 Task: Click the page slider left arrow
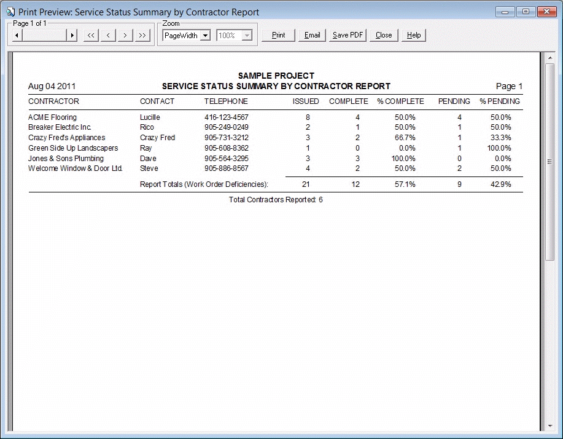[17, 35]
